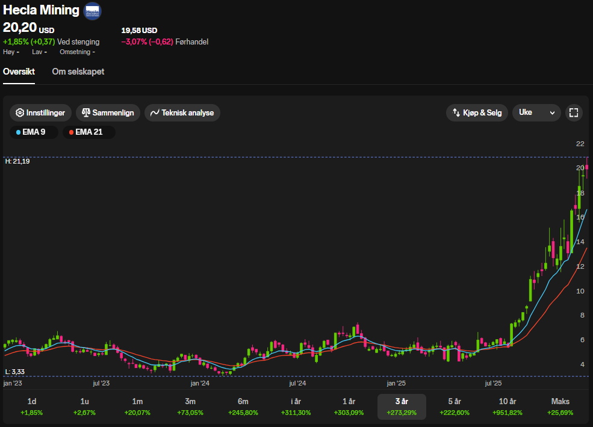Select the 3 år period

(402, 407)
